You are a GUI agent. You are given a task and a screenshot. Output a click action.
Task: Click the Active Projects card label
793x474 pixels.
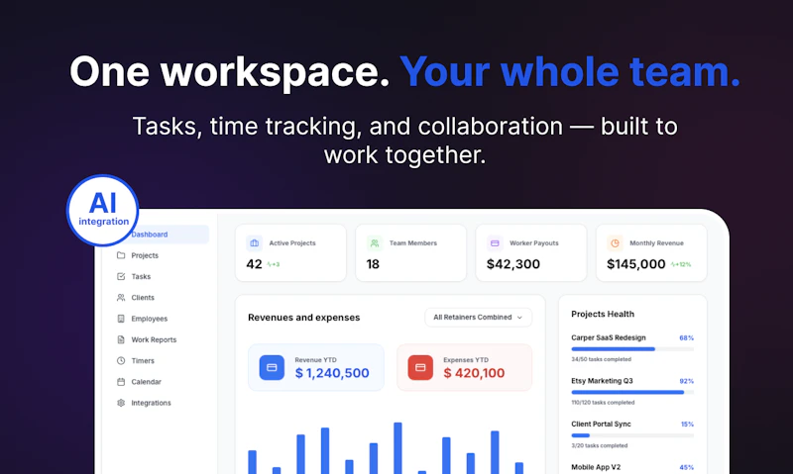pos(292,243)
